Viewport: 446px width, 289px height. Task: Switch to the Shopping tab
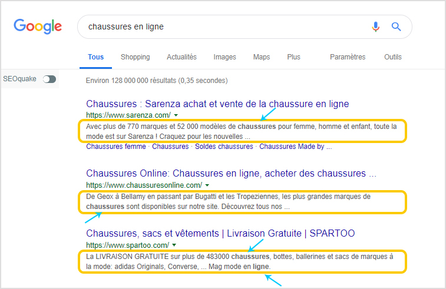[135, 57]
